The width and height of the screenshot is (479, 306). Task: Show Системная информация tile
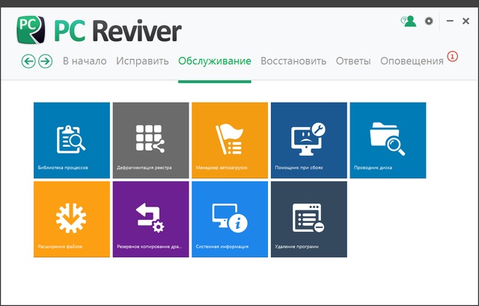tap(230, 219)
